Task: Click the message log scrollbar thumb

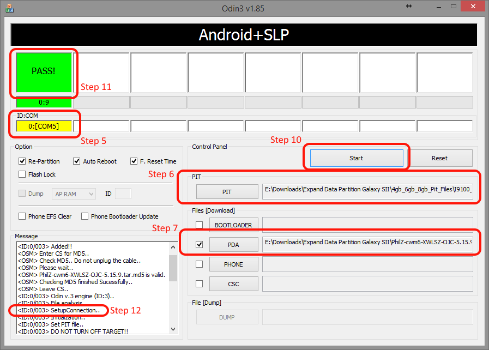Action: tap(173, 268)
